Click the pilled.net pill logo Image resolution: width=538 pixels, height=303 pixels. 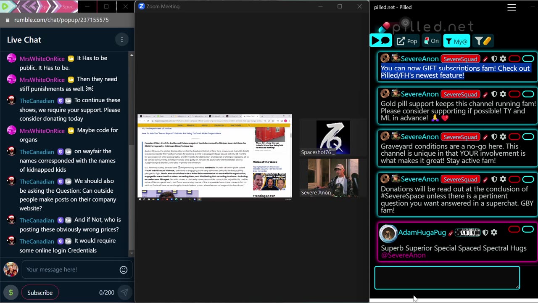[x=385, y=27]
